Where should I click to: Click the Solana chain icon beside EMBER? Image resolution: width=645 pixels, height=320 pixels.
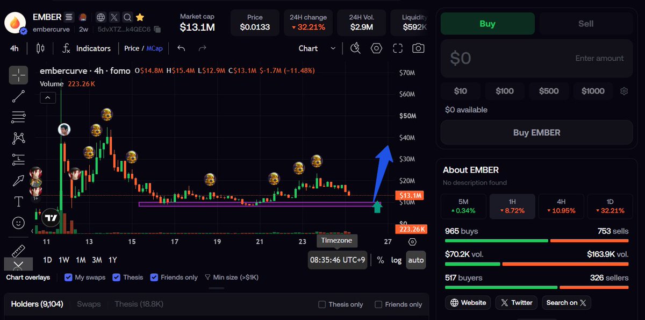(69, 17)
